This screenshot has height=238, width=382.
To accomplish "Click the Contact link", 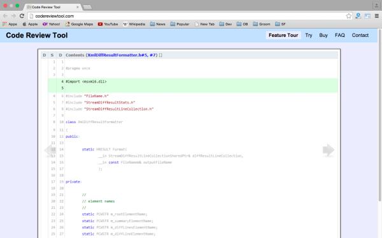I will point(360,35).
